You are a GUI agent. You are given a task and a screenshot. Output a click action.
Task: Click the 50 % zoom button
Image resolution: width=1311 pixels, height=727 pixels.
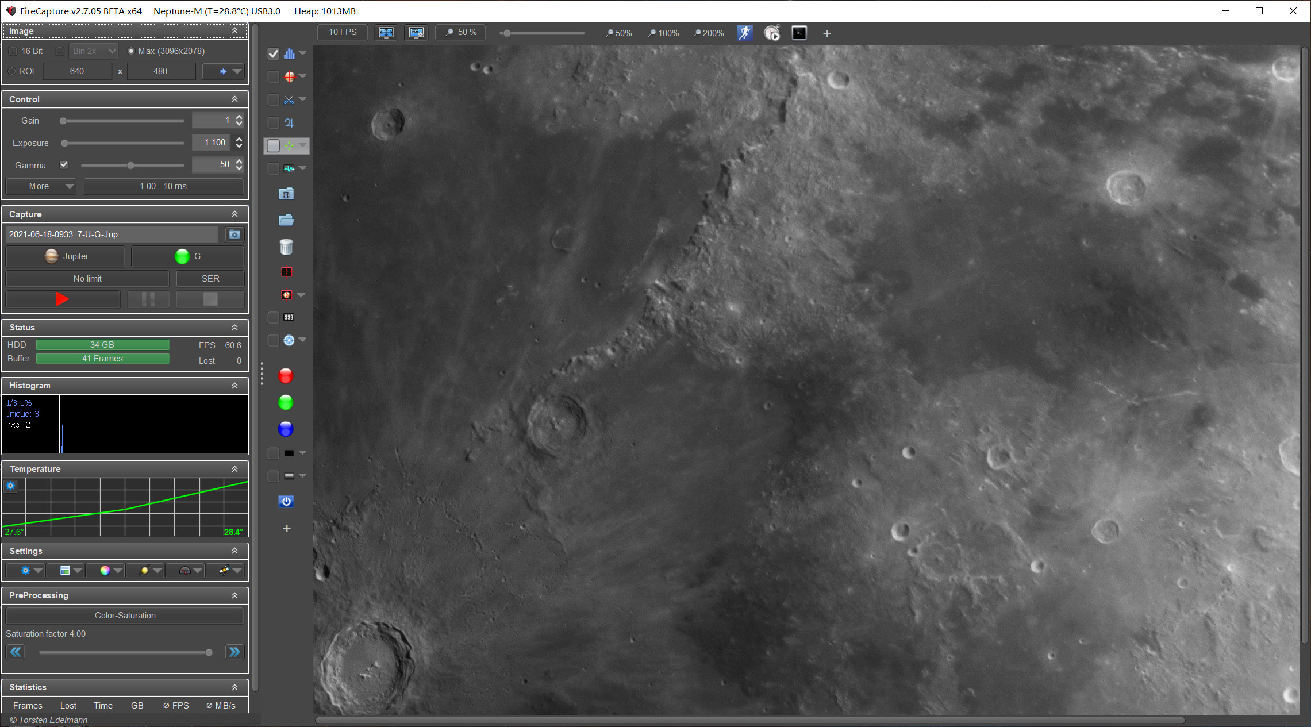tap(461, 33)
